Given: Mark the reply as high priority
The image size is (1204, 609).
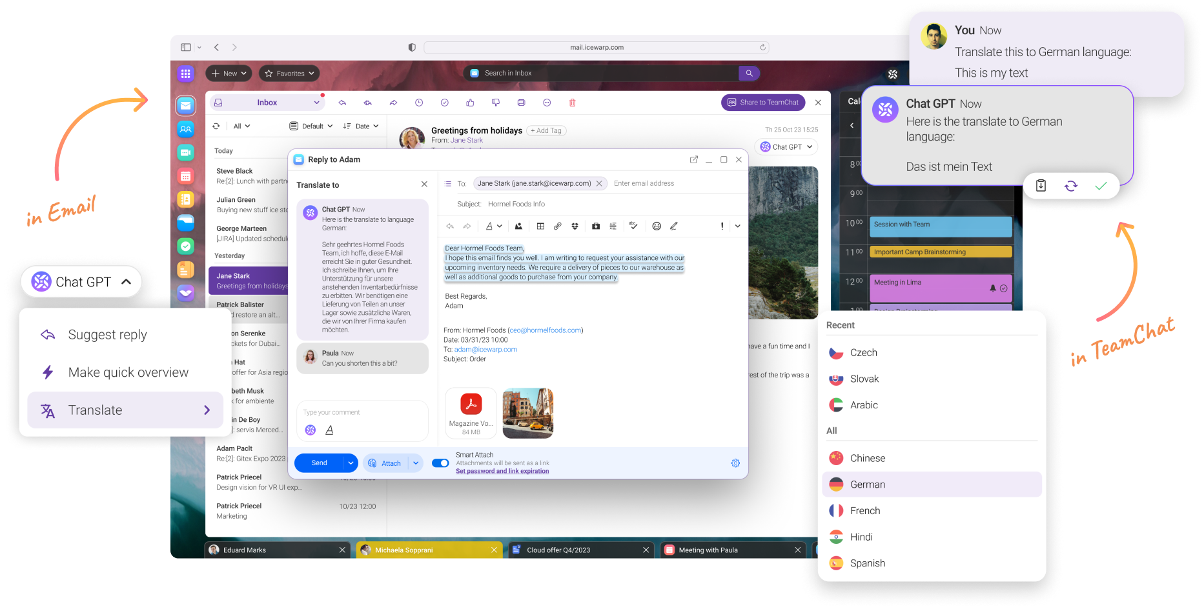Looking at the screenshot, I should coord(722,226).
